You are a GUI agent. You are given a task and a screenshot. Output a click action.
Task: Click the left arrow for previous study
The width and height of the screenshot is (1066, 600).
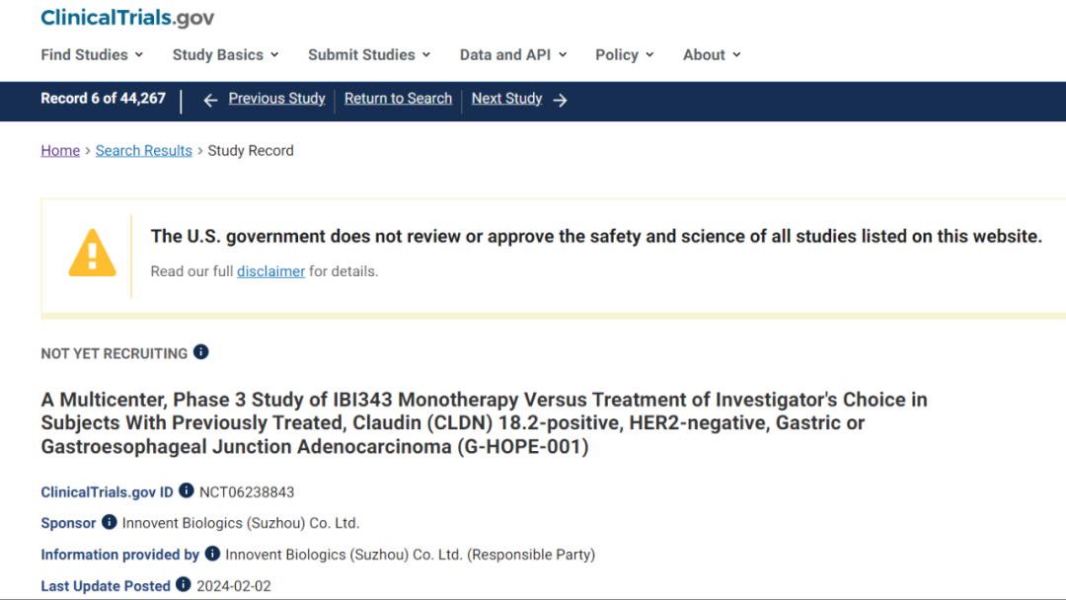pos(210,100)
